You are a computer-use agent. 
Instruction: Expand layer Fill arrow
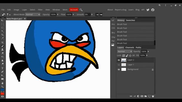click(147, 56)
